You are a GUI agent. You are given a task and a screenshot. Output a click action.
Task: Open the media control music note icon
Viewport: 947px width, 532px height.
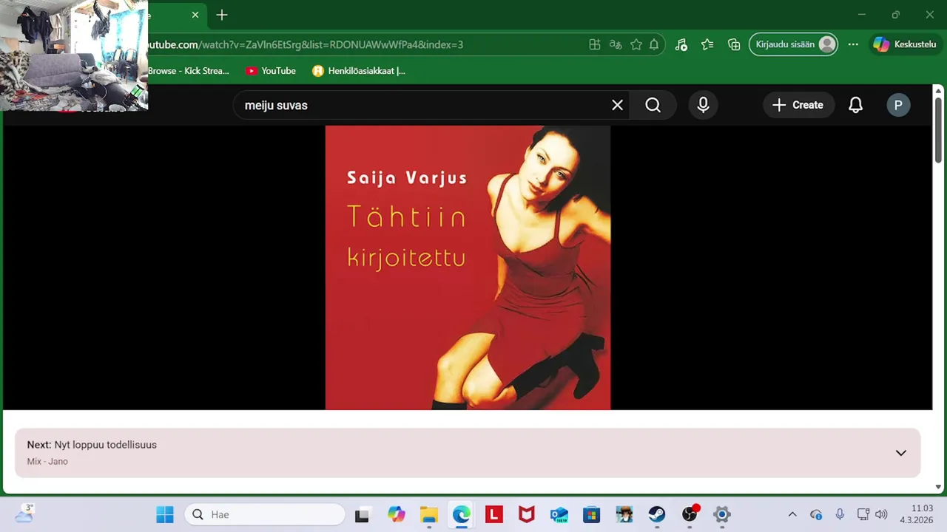tap(681, 44)
